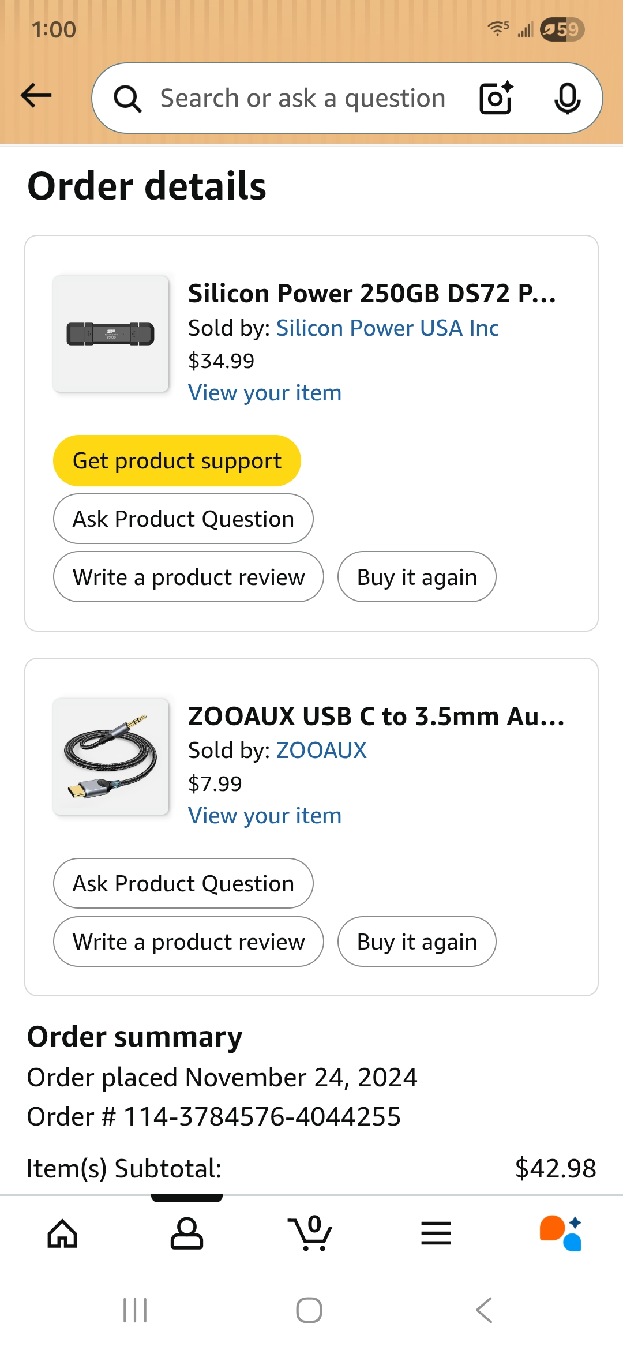
Task: Ask Product Question for Silicon Power drive
Action: pyautogui.click(x=183, y=519)
